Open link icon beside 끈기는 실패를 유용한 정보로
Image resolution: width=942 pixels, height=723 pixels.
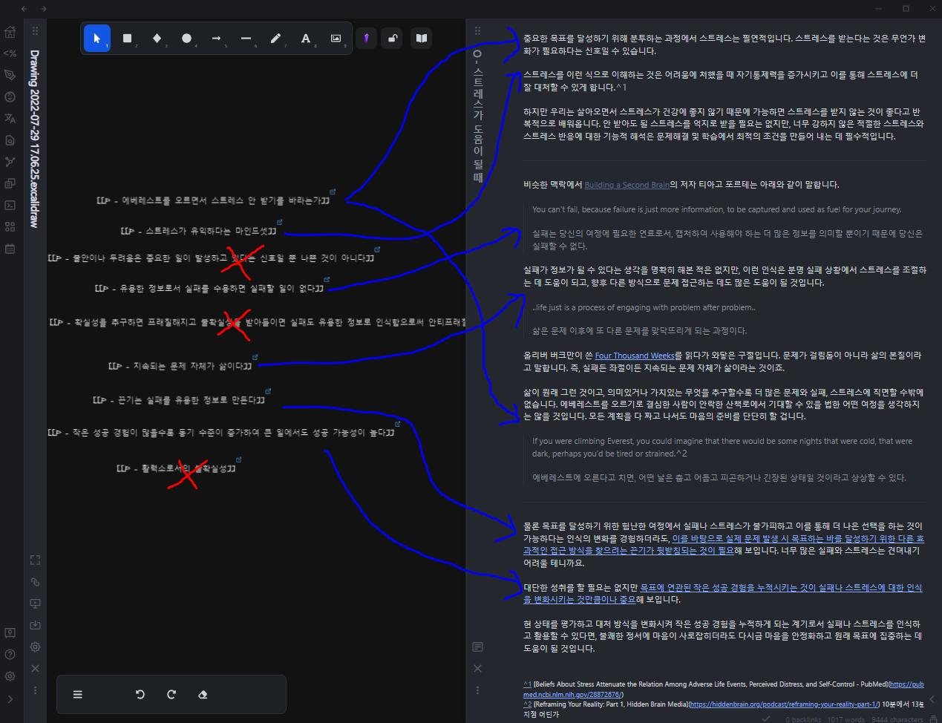tap(268, 391)
